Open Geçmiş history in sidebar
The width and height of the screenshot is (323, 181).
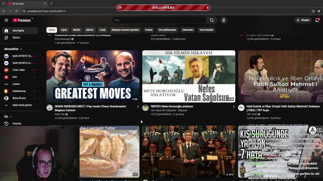pyautogui.click(x=20, y=123)
